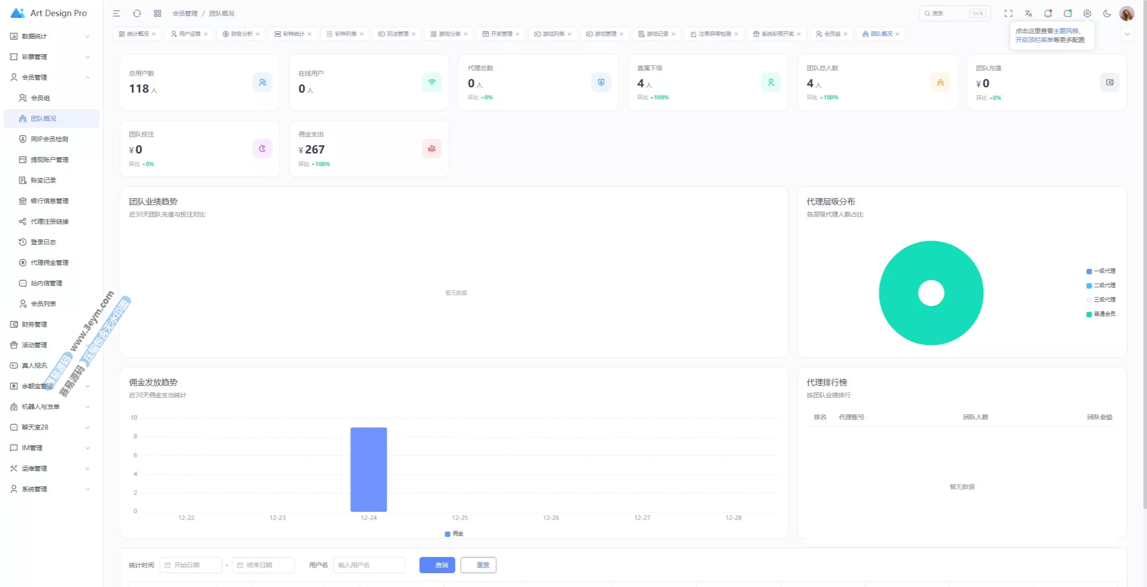The width and height of the screenshot is (1147, 587).
Task: Collapse the 会员管理 sidebar menu
Action: [49, 77]
